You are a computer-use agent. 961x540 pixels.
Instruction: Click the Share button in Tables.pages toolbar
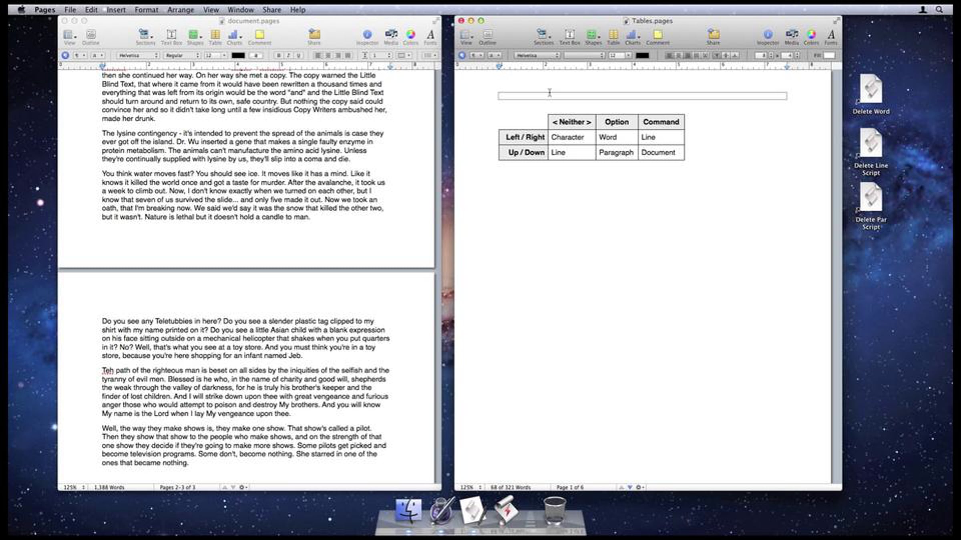click(x=713, y=35)
